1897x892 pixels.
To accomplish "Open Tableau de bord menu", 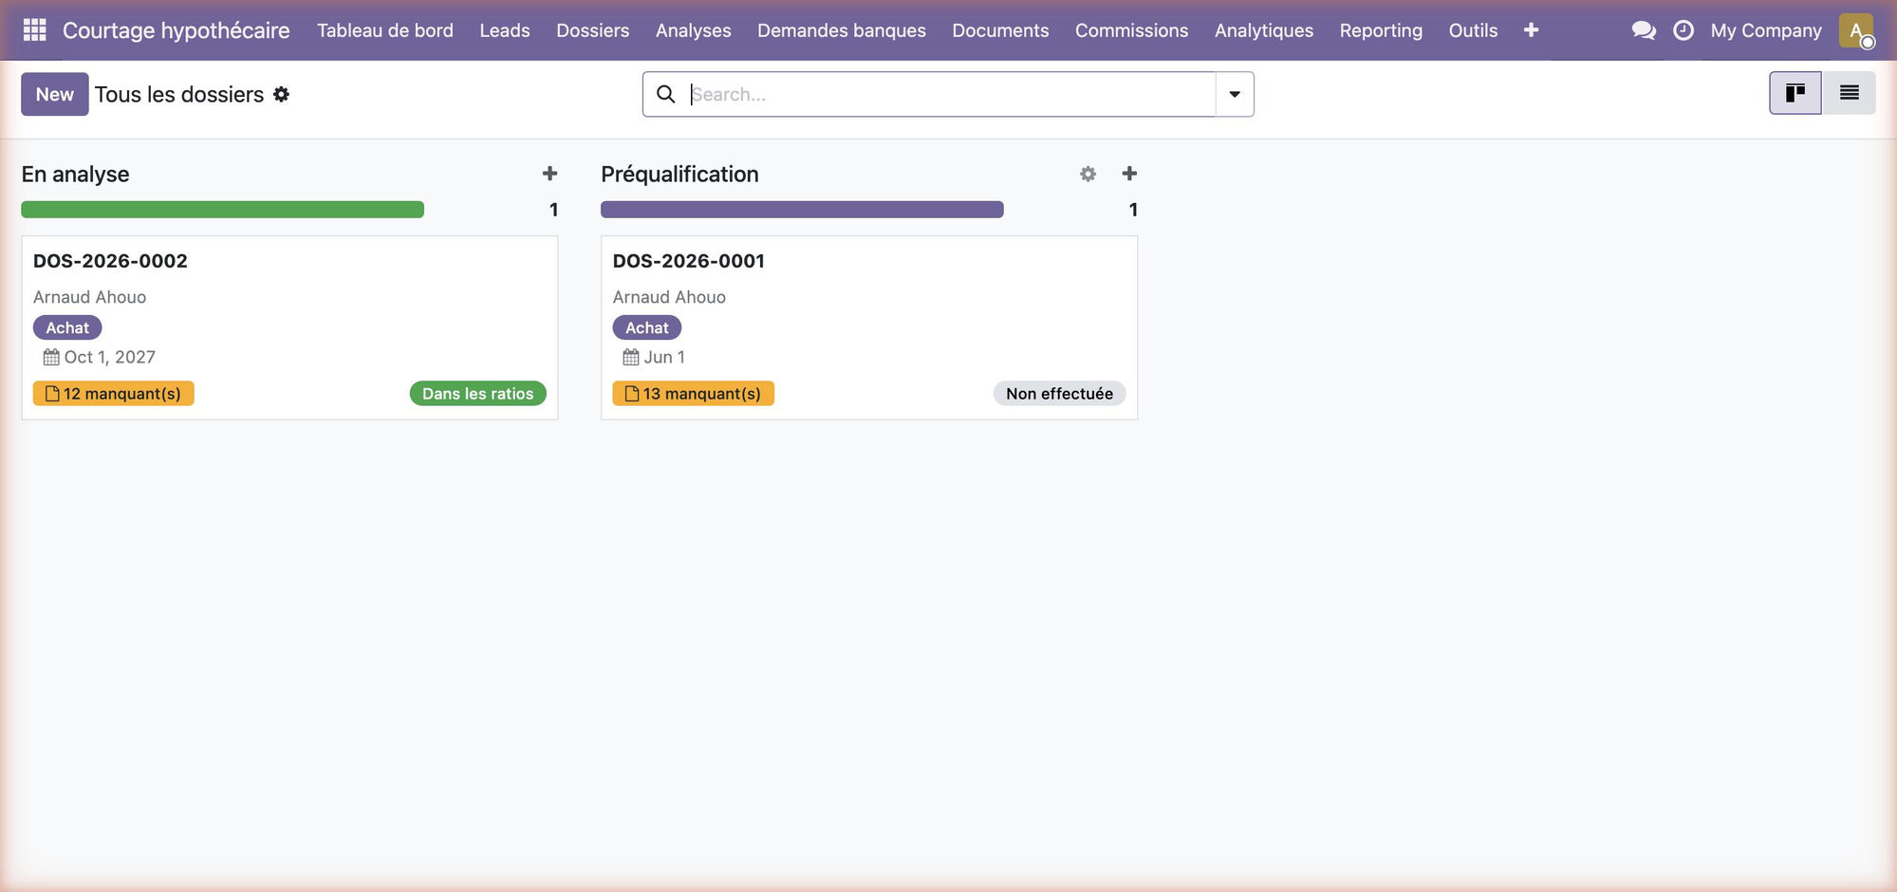I will (x=385, y=30).
